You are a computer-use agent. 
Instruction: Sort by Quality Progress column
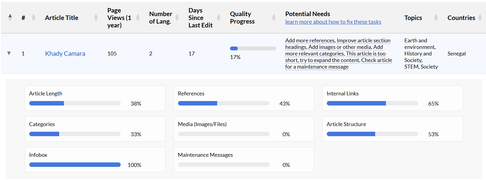[x=274, y=18]
